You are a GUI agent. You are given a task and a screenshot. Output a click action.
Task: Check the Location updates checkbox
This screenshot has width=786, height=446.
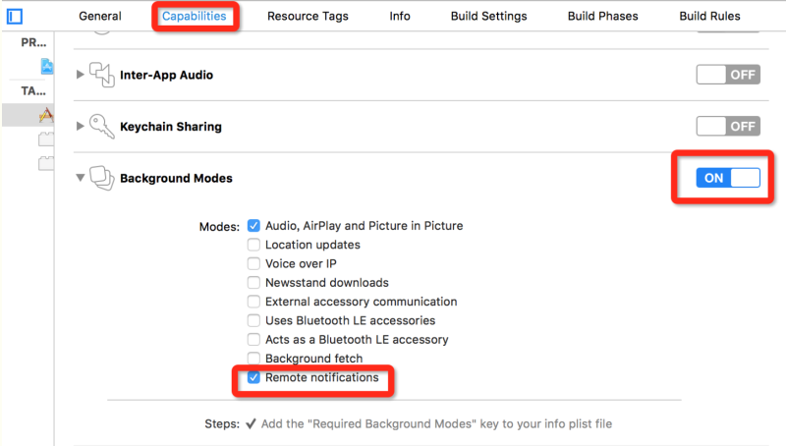coord(254,245)
